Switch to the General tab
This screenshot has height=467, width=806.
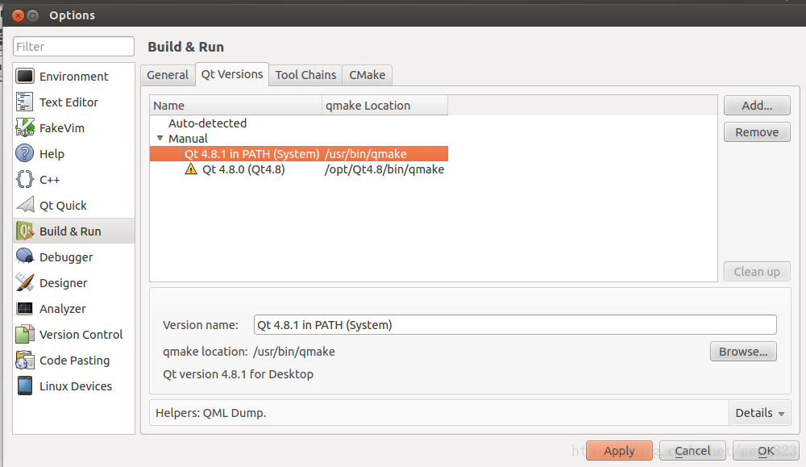(x=168, y=75)
